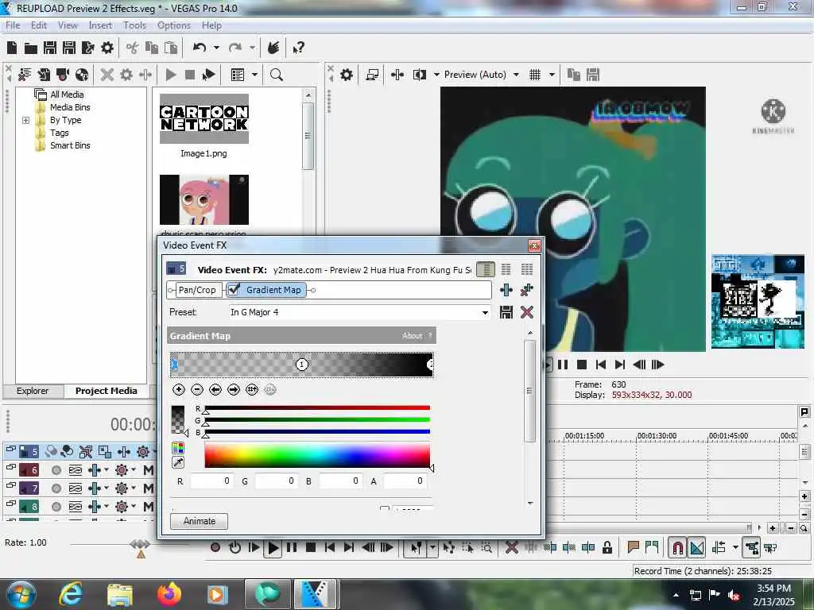Click Remove Selected Plug-In icon in FX window

click(526, 290)
